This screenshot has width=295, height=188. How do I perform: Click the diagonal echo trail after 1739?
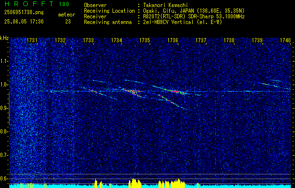[x=274, y=86]
